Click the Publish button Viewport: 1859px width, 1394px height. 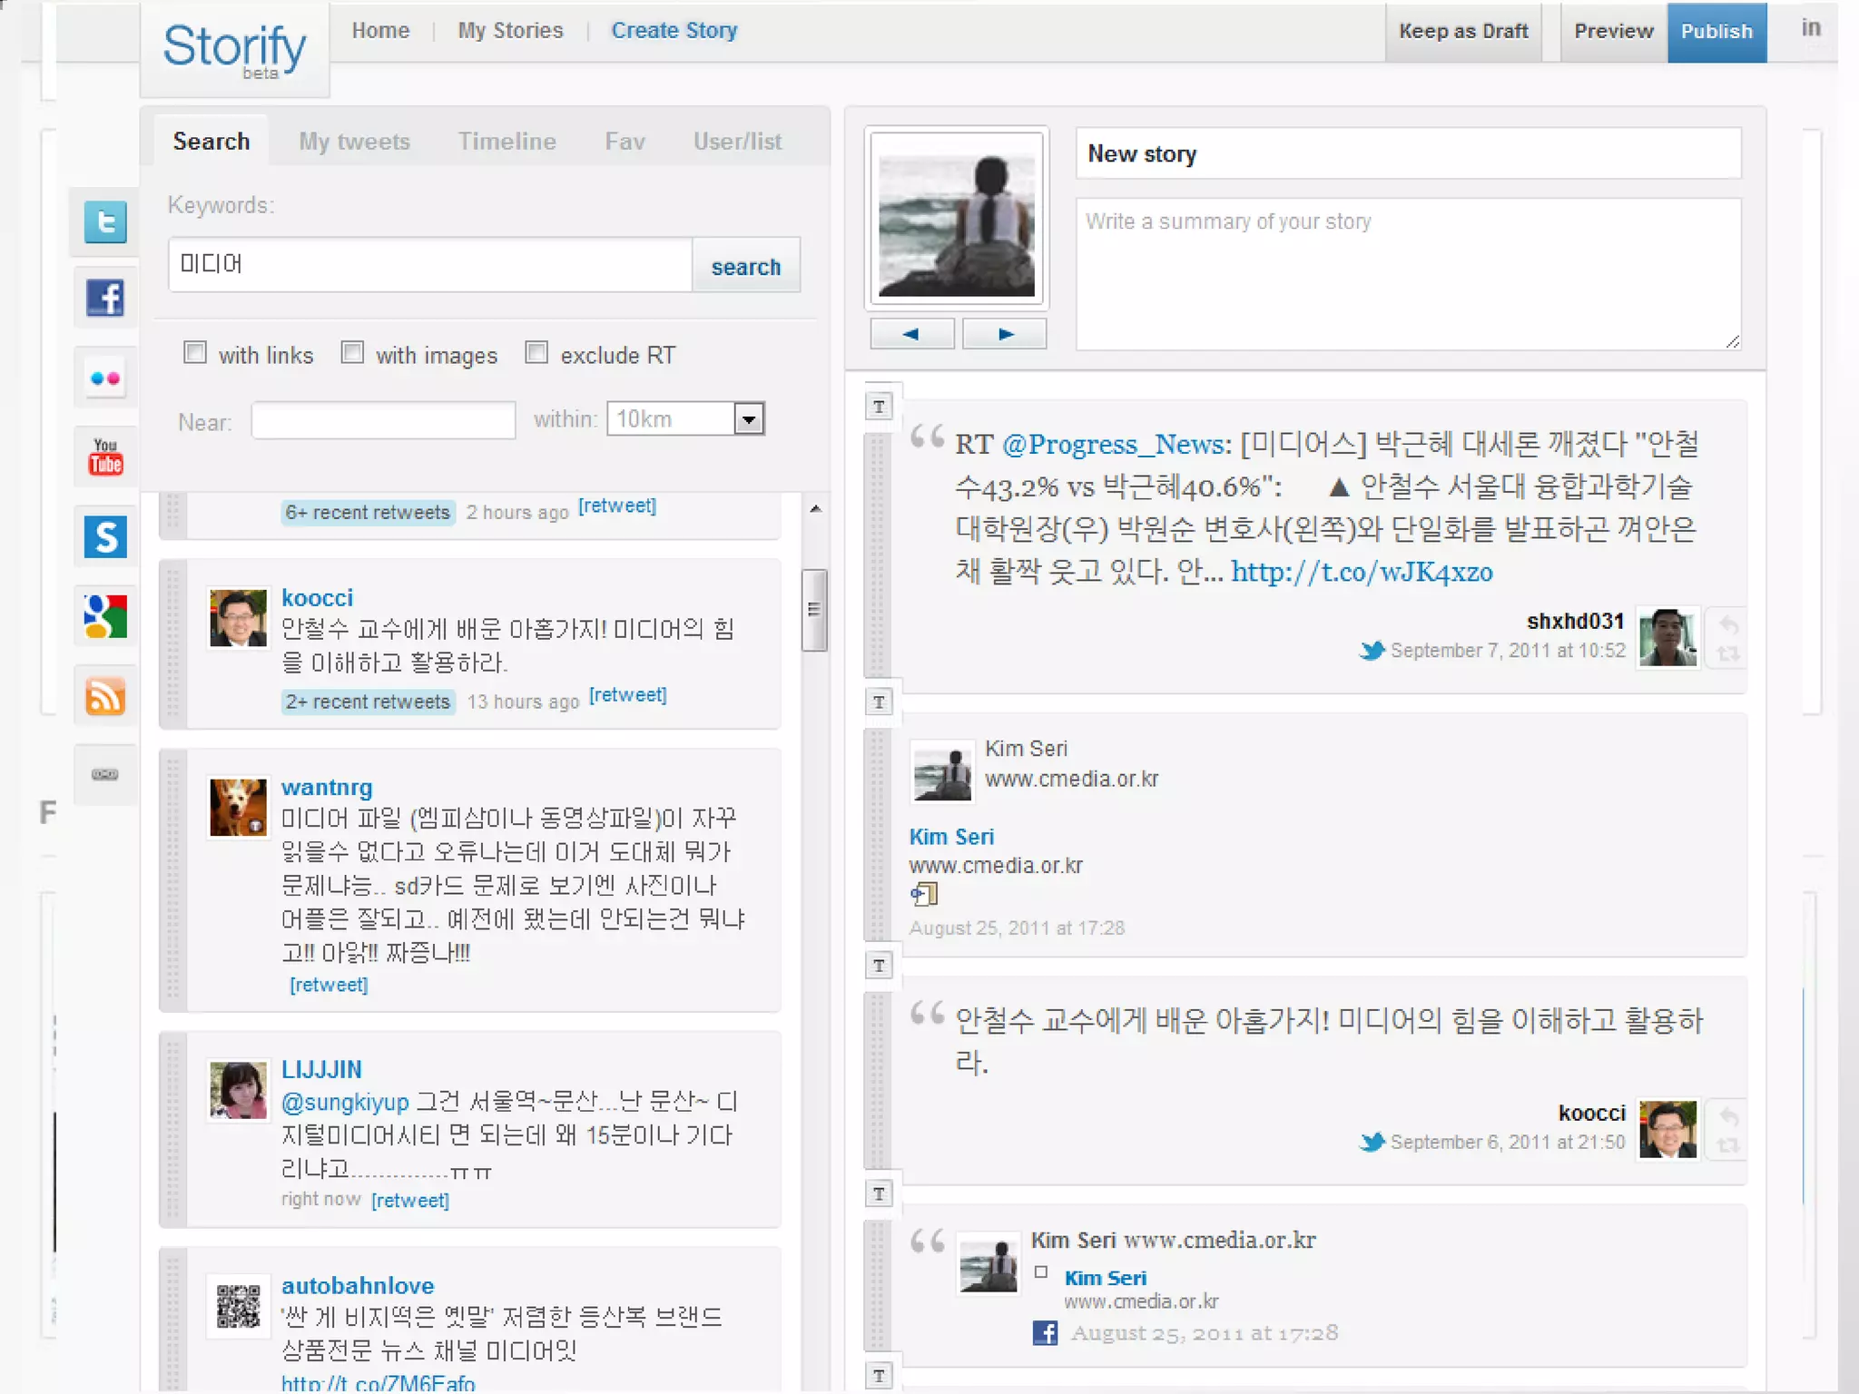click(x=1716, y=32)
